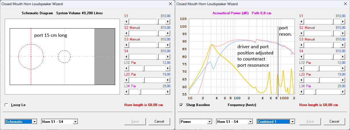Click the L12 value 12,00 in Schematic window

click(x=166, y=63)
